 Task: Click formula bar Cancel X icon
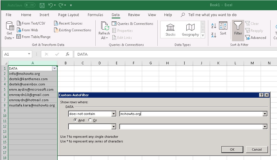tap(47, 54)
